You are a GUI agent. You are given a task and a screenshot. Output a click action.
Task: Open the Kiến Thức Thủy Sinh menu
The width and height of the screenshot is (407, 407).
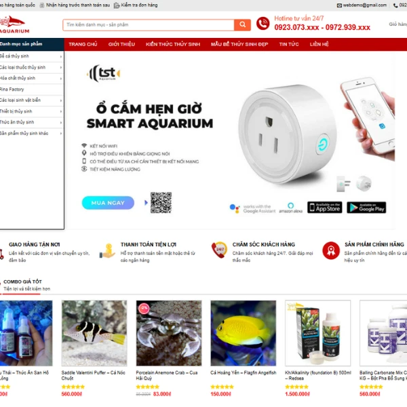[x=173, y=44]
